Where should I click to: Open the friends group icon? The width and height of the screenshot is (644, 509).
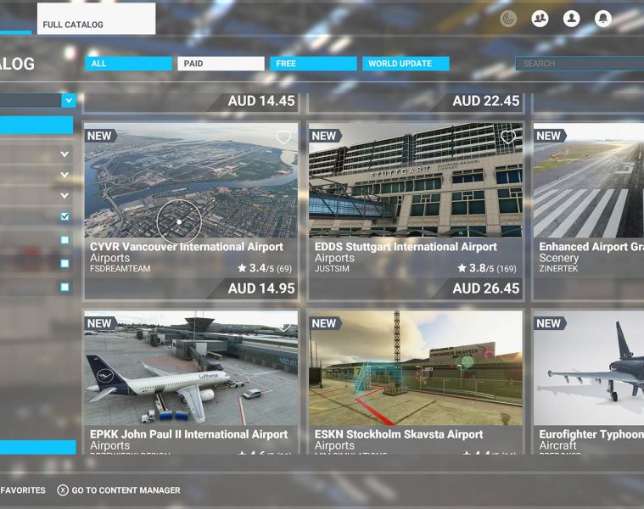[540, 19]
